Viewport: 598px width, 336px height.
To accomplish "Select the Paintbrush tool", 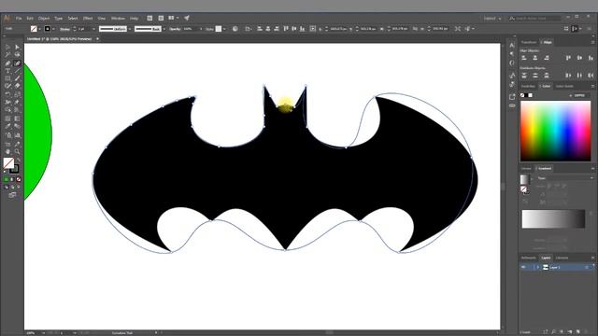I will click(x=17, y=78).
